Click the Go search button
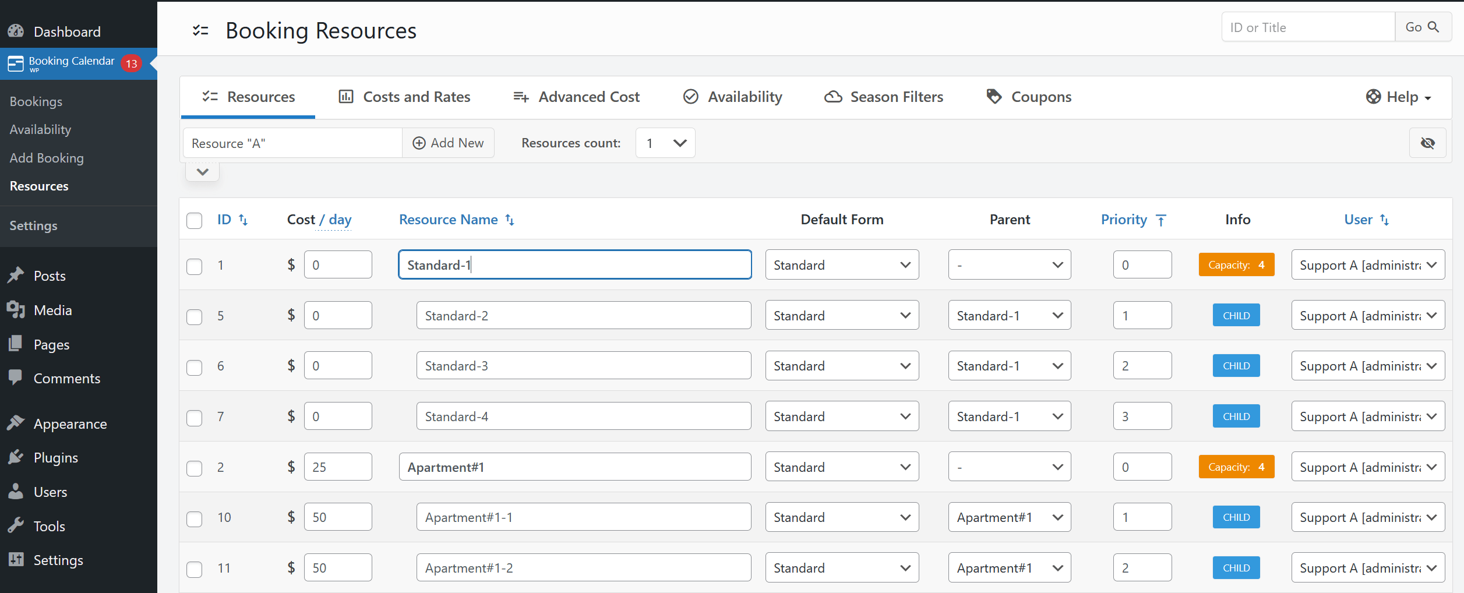This screenshot has width=1464, height=593. click(1423, 27)
